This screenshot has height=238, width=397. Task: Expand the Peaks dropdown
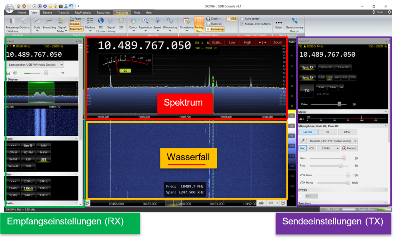77,19
